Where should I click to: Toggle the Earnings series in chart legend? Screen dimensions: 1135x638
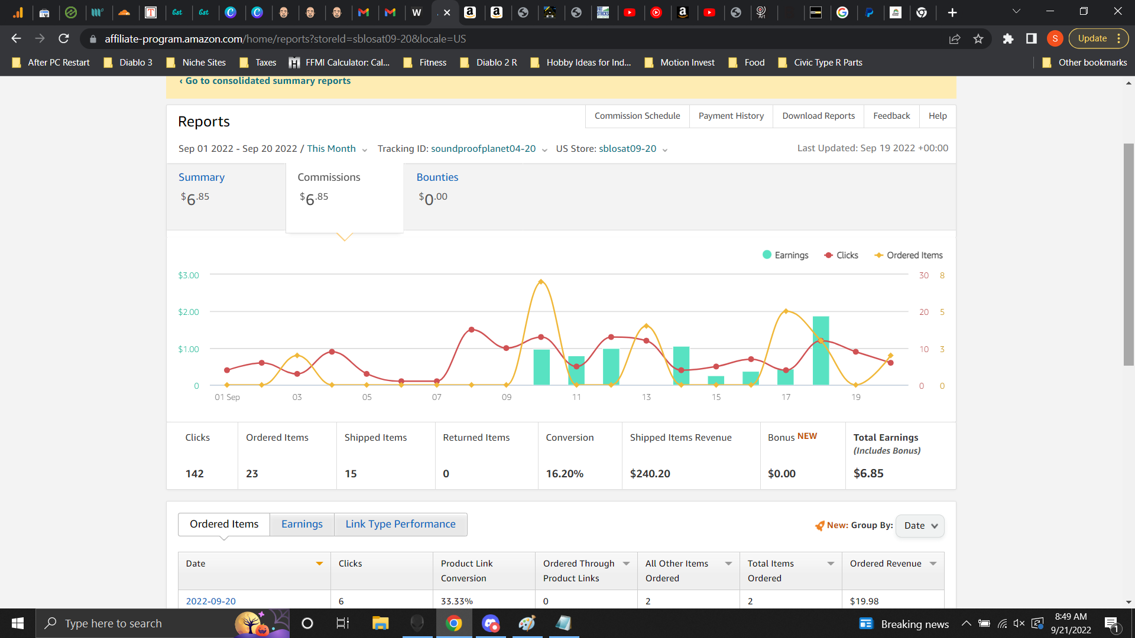coord(786,255)
